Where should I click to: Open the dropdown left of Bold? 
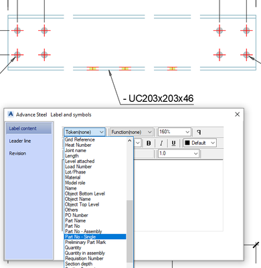(x=137, y=143)
